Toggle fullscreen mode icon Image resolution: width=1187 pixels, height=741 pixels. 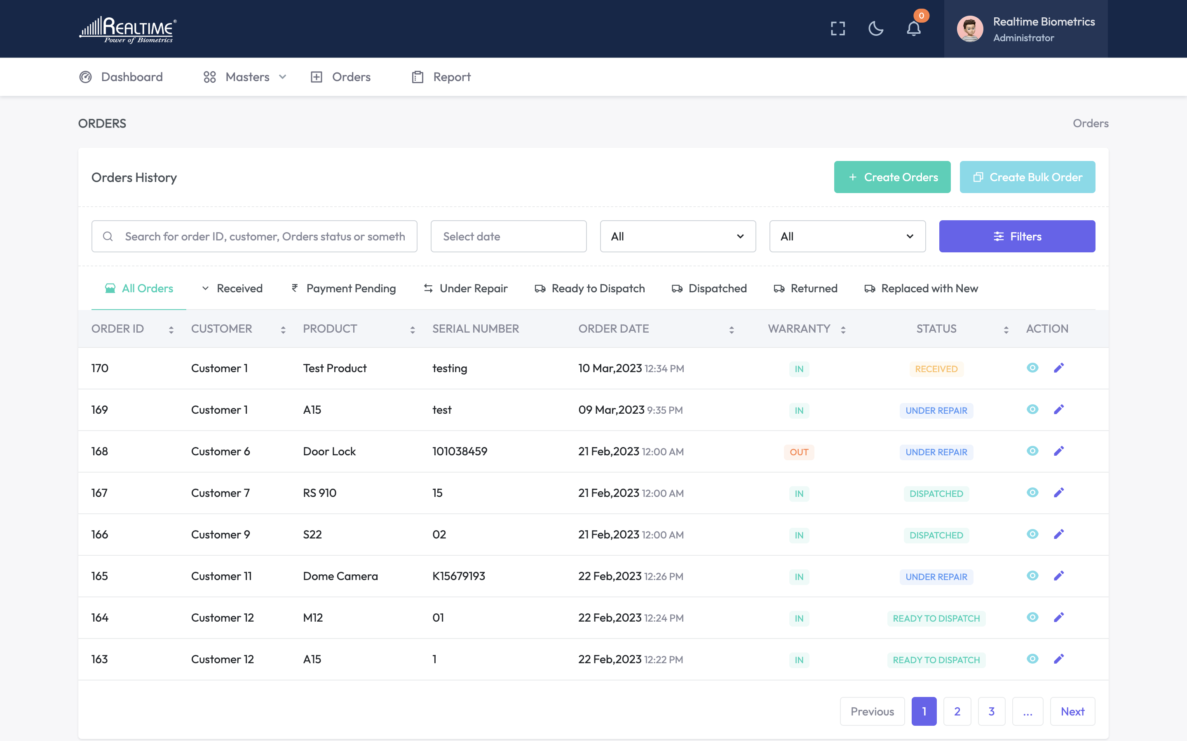point(838,28)
